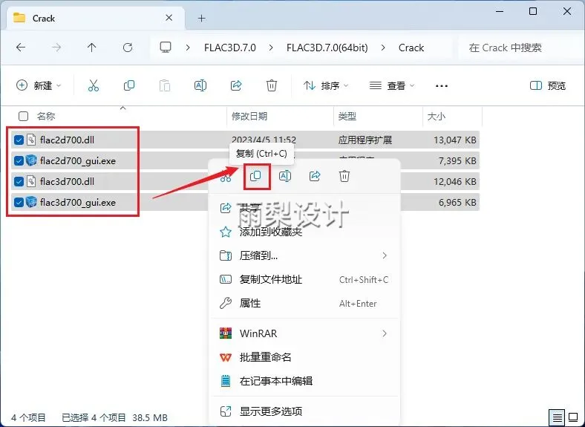Click flac2d700_gui.exe file icon
The height and width of the screenshot is (427, 585).
31,161
